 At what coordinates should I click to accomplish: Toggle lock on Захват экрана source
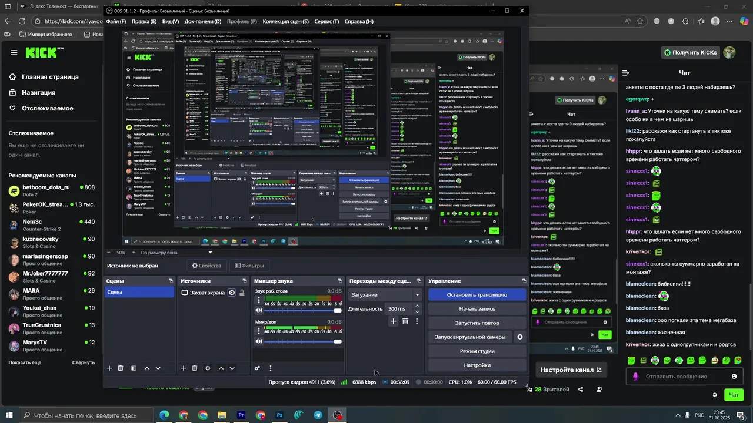242,293
